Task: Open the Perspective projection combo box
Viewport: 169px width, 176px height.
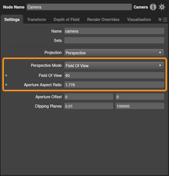Action: pyautogui.click(x=114, y=53)
